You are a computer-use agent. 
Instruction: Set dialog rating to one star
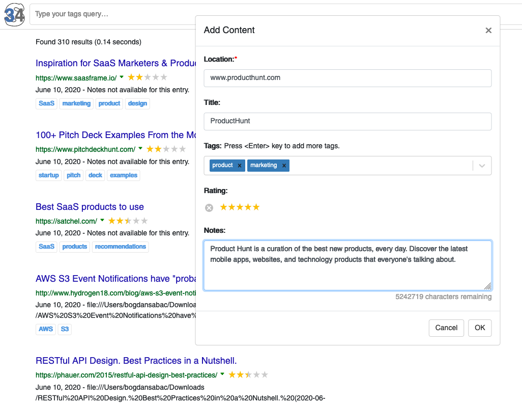tap(223, 207)
